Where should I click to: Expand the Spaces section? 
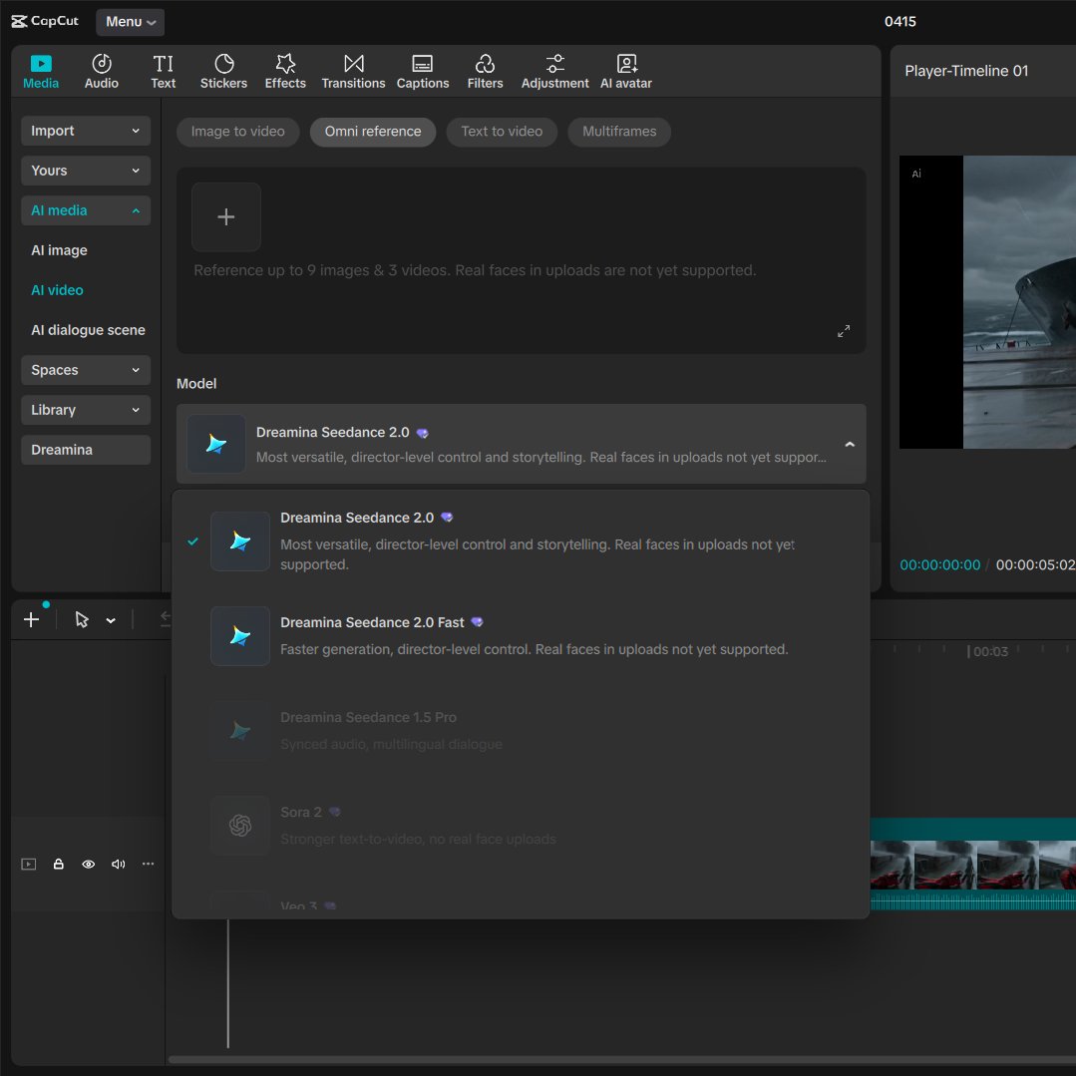point(86,370)
